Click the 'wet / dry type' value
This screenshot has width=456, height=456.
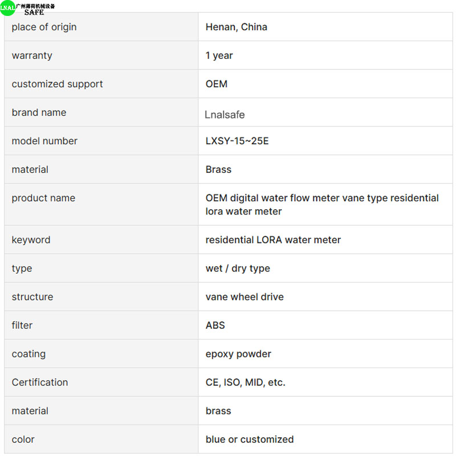click(238, 268)
